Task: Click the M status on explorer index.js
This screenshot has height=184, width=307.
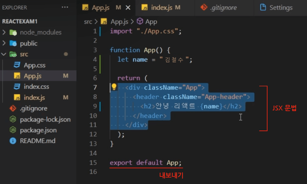Action: tap(66, 97)
